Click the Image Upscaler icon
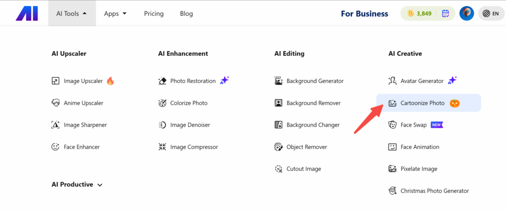 tap(56, 81)
